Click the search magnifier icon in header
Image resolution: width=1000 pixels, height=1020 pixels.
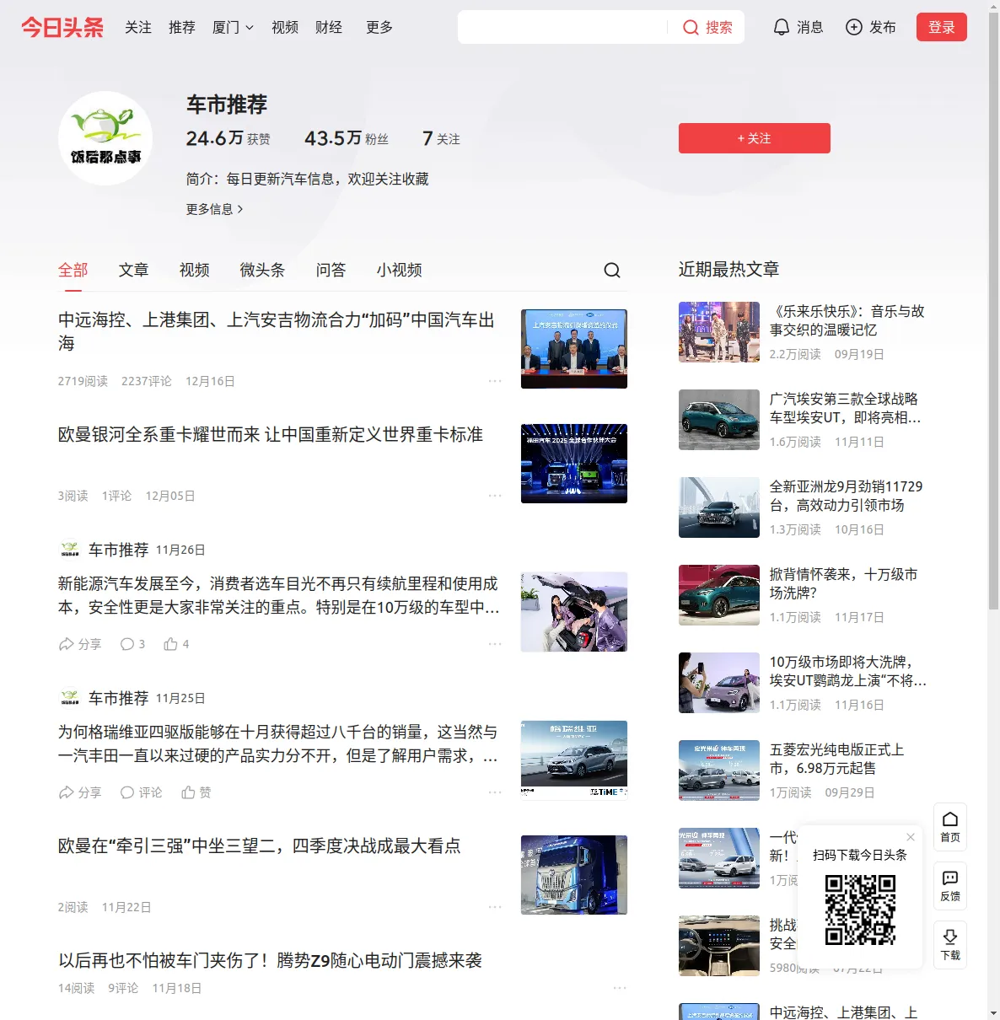[x=691, y=27]
